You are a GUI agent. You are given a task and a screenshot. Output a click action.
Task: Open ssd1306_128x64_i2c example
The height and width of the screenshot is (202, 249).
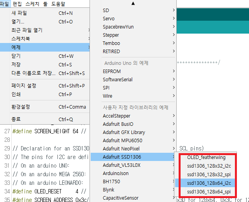pyautogui.click(x=206, y=183)
